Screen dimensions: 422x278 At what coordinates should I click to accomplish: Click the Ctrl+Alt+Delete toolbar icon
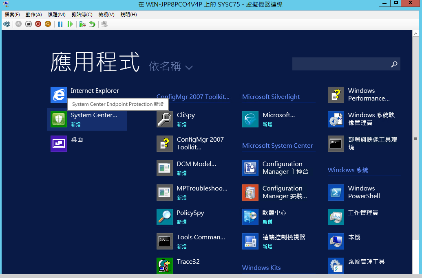pyautogui.click(x=7, y=24)
